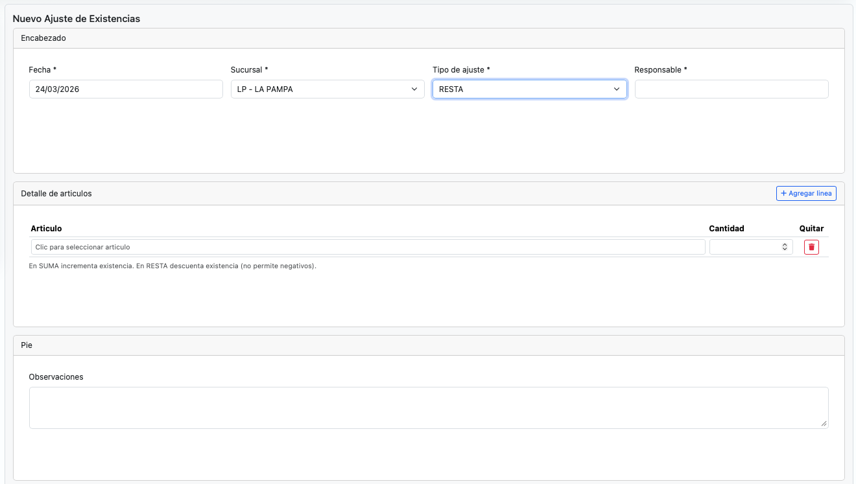This screenshot has height=484, width=856.
Task: Delete the article row with the trash icon
Action: tap(811, 247)
